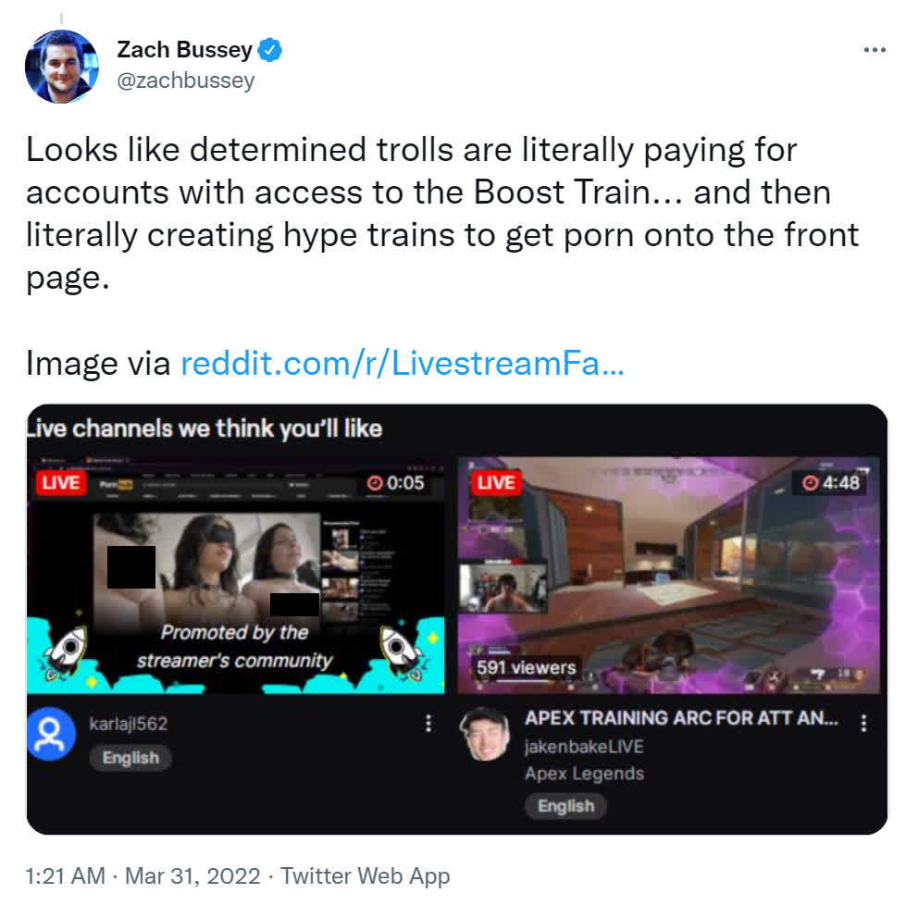Click the tweet timestamp Mar 31, 2022
906x906 pixels.
(192, 876)
